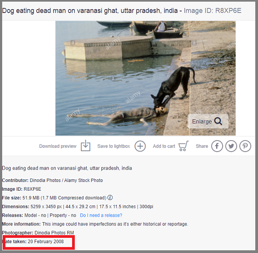Click the download preview arrow icon
Viewport: 258px width, 253px height.
[x=86, y=146]
